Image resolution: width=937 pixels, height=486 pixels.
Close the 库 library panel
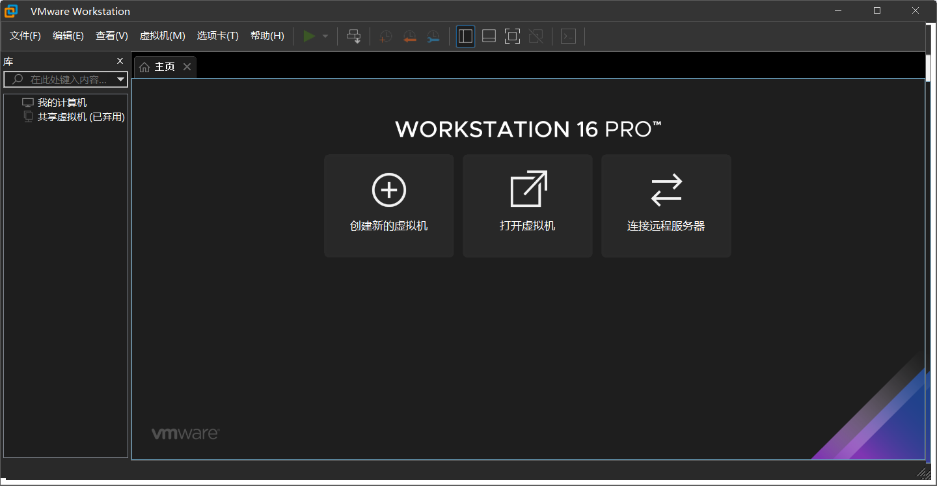point(120,61)
